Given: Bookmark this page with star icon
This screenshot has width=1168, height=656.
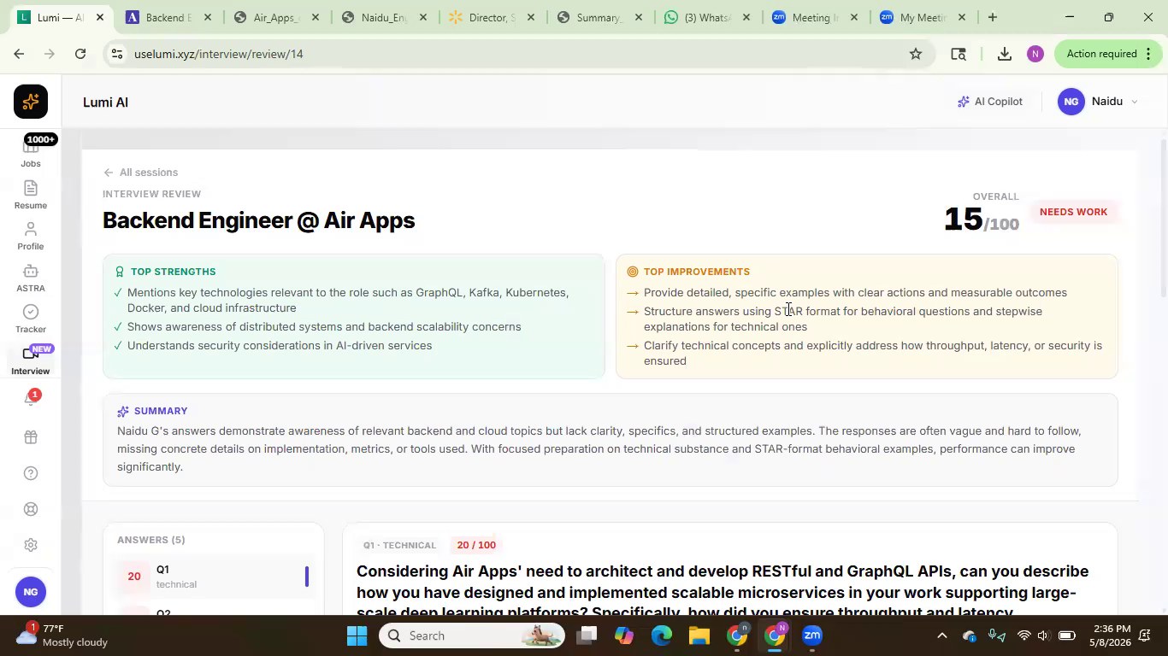Looking at the screenshot, I should point(916,54).
